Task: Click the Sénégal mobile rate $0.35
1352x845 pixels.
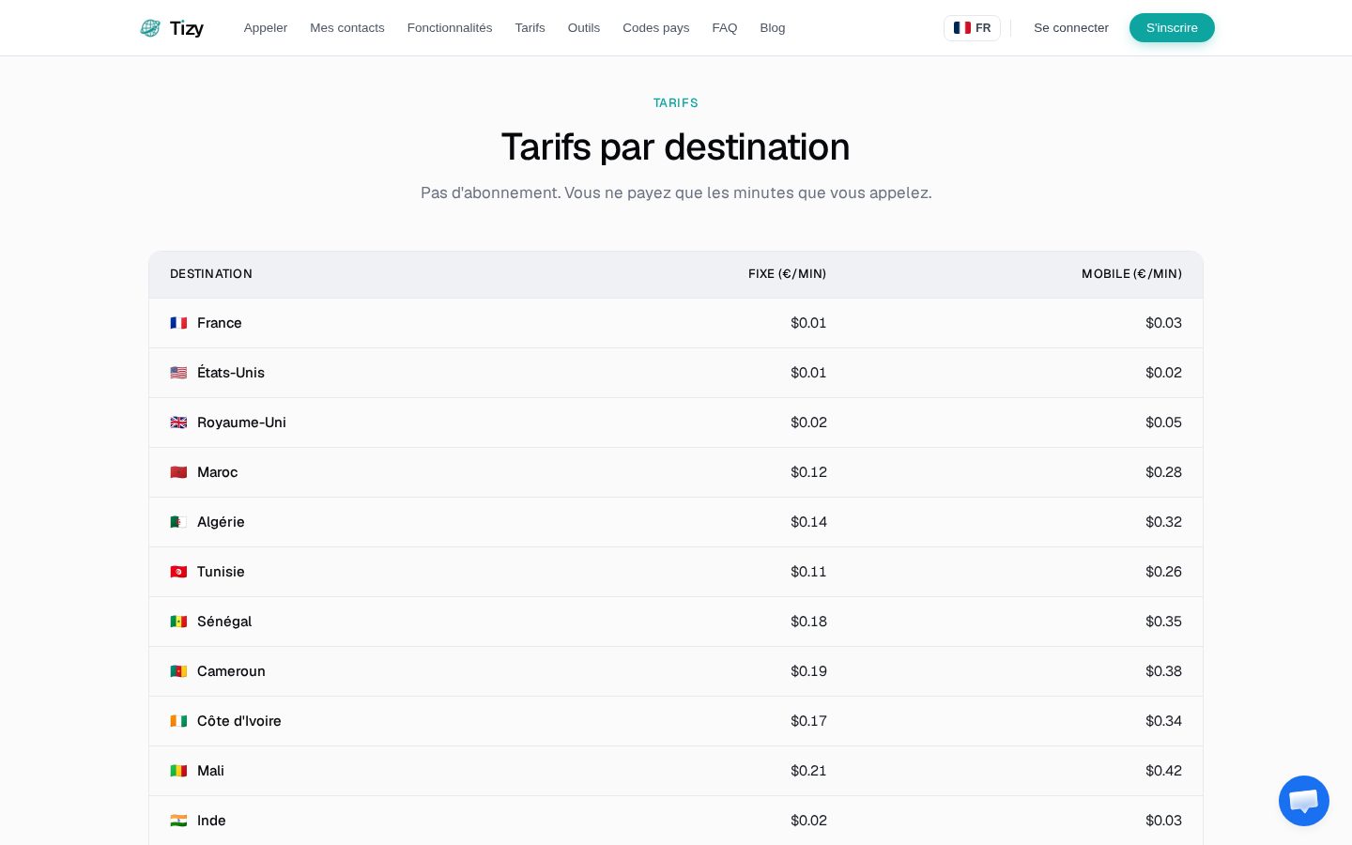Action: tap(1163, 622)
